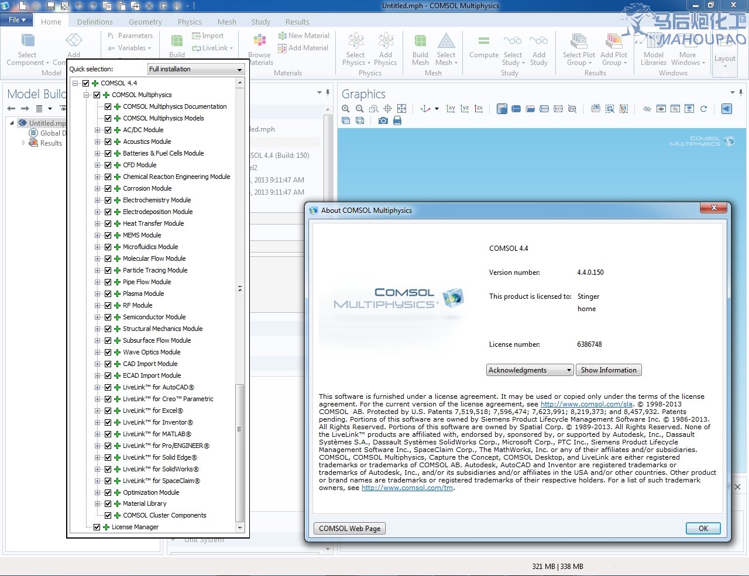
Task: Expand the Material Library node
Action: coord(98,503)
